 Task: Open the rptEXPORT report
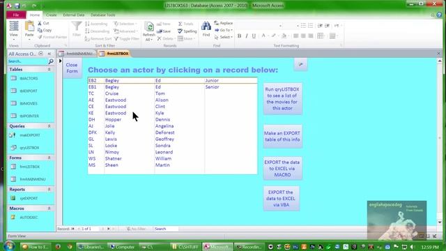[29, 198]
